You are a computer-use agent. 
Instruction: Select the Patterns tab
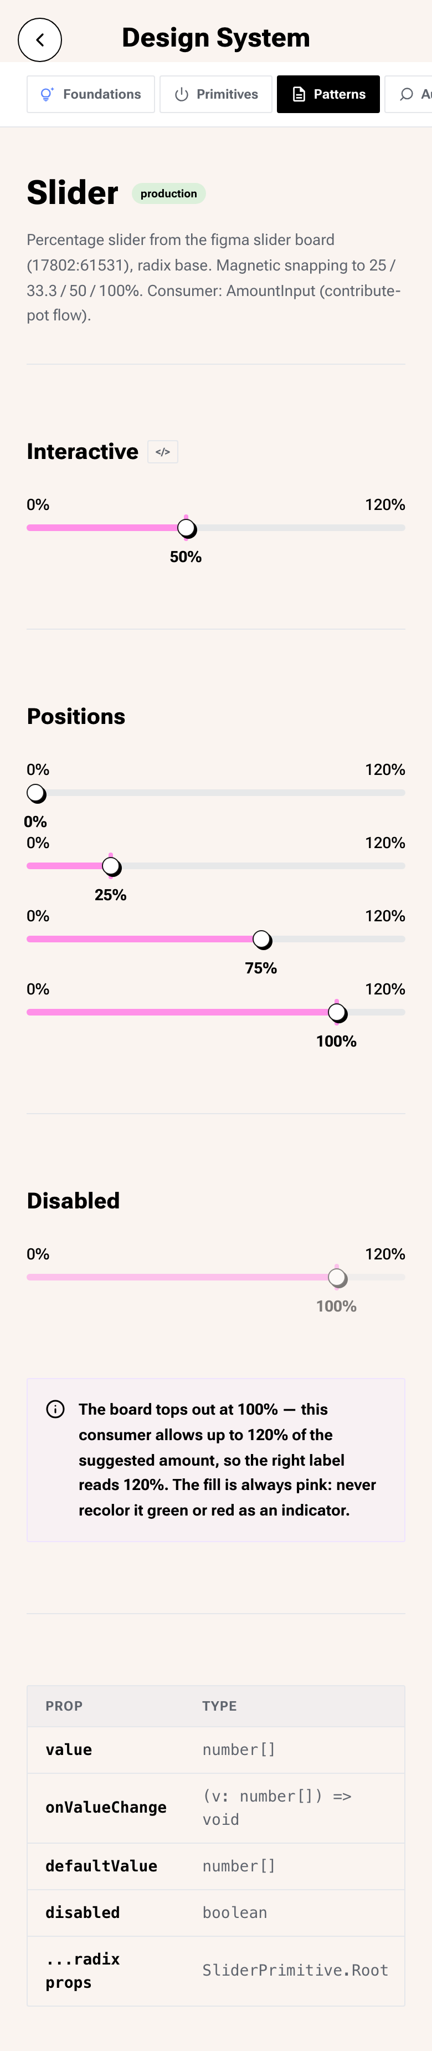(x=328, y=94)
